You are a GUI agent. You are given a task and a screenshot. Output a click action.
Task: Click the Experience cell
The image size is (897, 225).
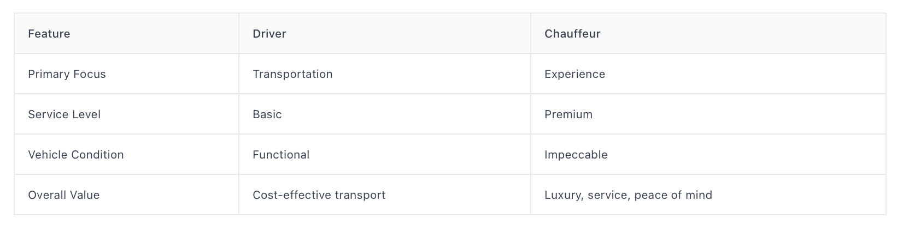pyautogui.click(x=708, y=74)
